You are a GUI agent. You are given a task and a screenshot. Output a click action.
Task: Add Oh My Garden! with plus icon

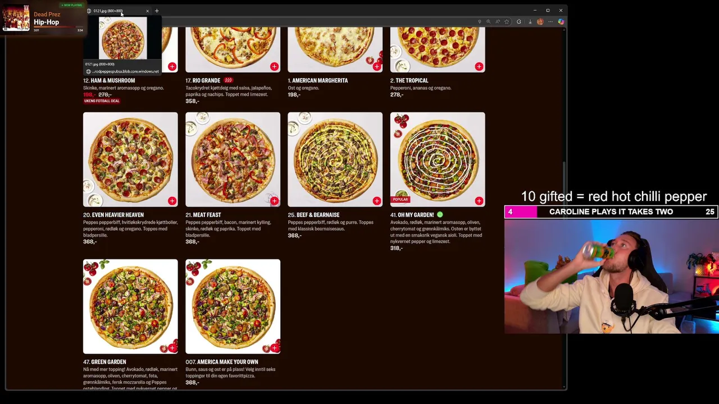click(x=479, y=201)
